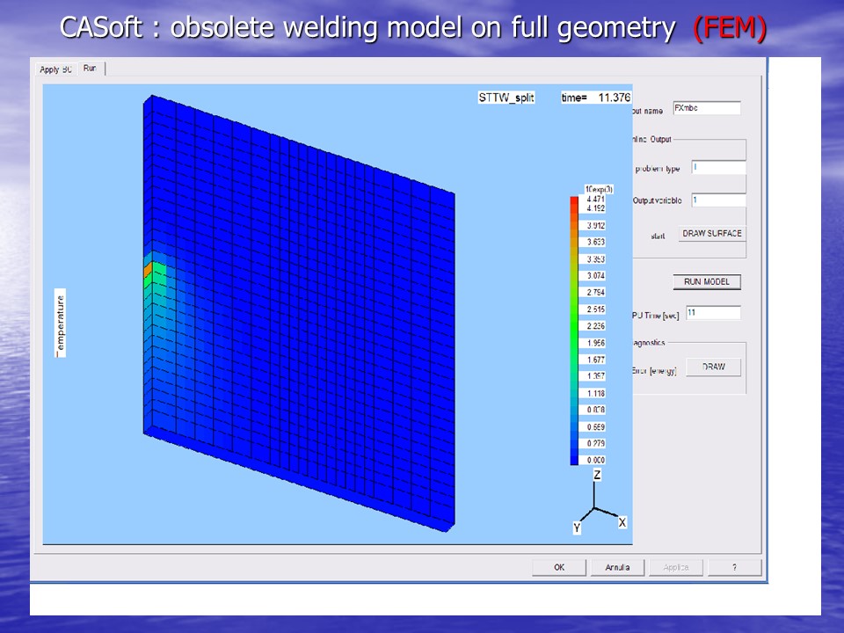Click the 3.633 legend value
This screenshot has height=633, width=844.
pyautogui.click(x=596, y=243)
